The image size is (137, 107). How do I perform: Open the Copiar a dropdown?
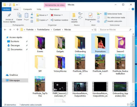coord(42,20)
